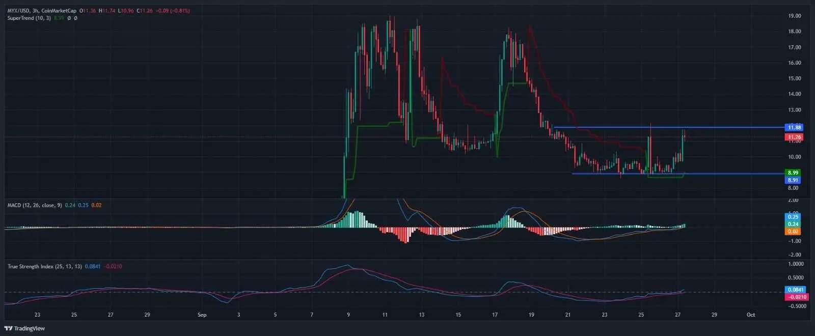Select the MACD (12, 26, close, 9) legend

(x=35, y=205)
